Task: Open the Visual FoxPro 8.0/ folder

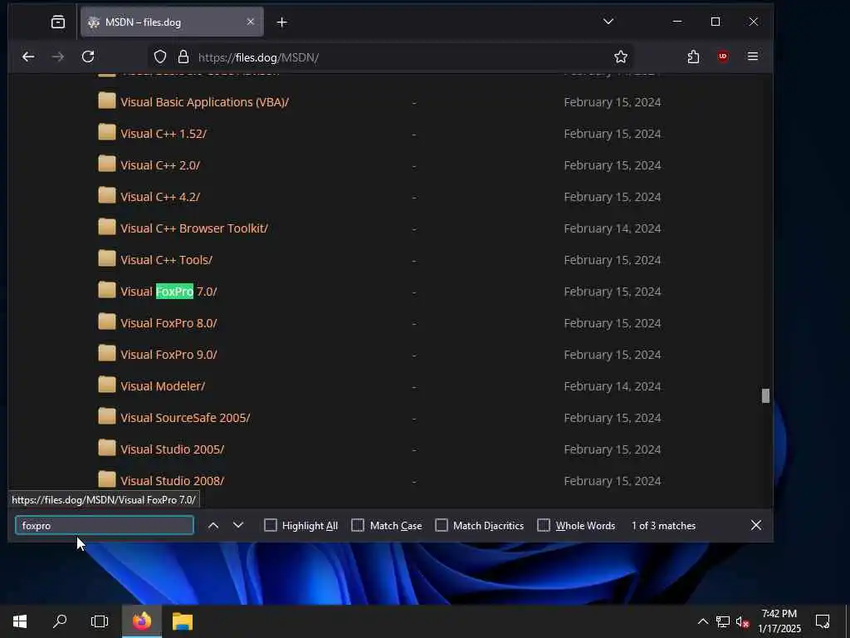Action: pyautogui.click(x=169, y=323)
